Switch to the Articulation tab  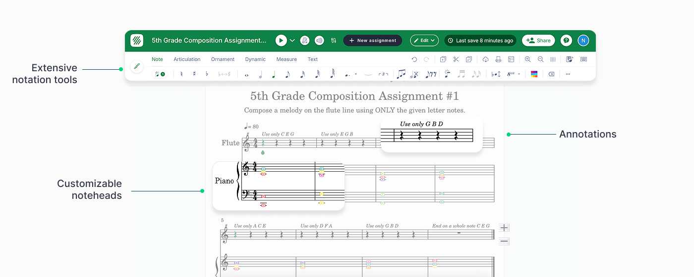pyautogui.click(x=187, y=59)
